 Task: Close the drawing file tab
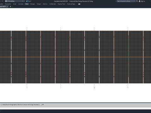(7, 7)
